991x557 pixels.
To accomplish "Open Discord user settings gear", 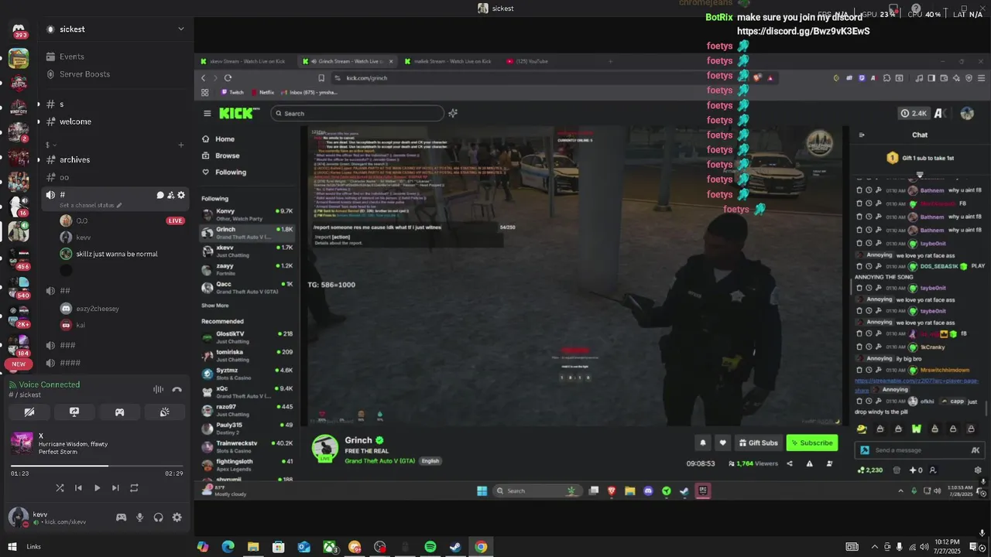I will (177, 518).
